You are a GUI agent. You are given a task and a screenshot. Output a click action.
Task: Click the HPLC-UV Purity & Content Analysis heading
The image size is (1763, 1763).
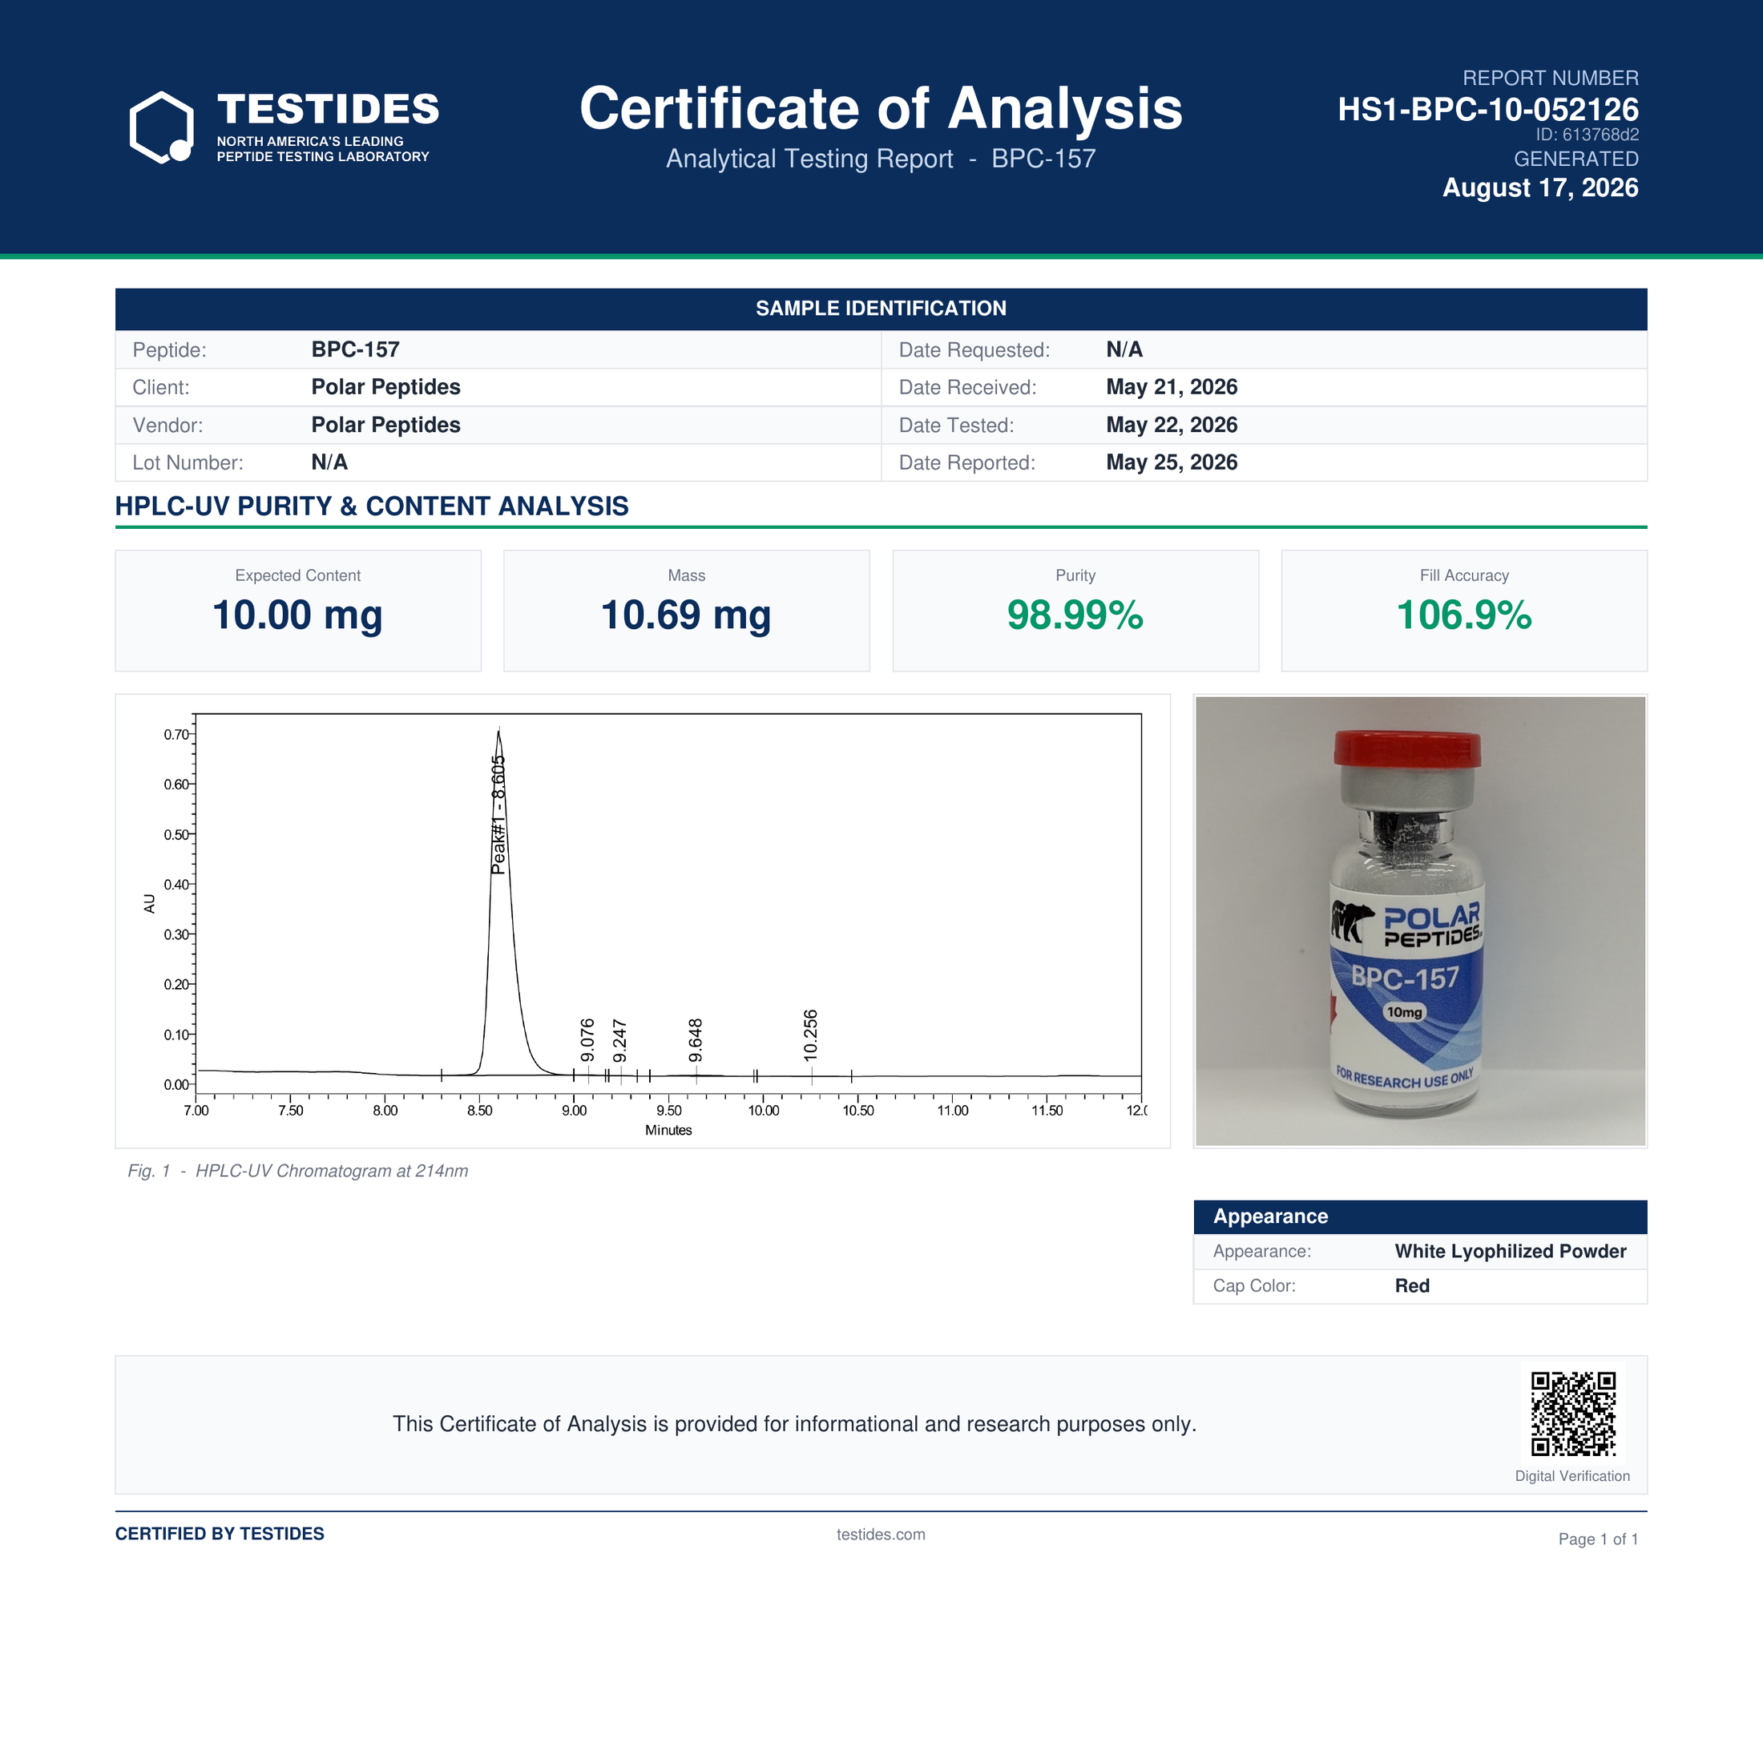coord(371,506)
